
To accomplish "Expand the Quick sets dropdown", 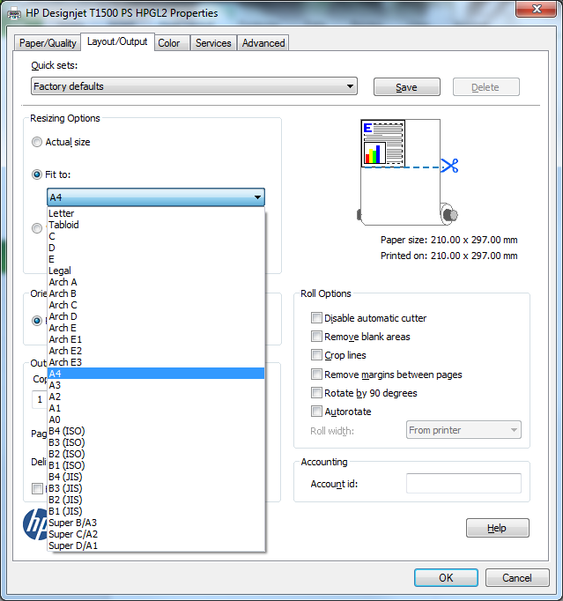I will (194, 86).
